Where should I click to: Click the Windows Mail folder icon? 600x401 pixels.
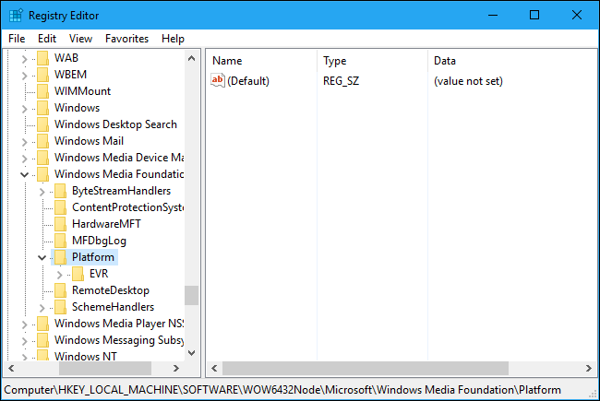pyautogui.click(x=42, y=141)
